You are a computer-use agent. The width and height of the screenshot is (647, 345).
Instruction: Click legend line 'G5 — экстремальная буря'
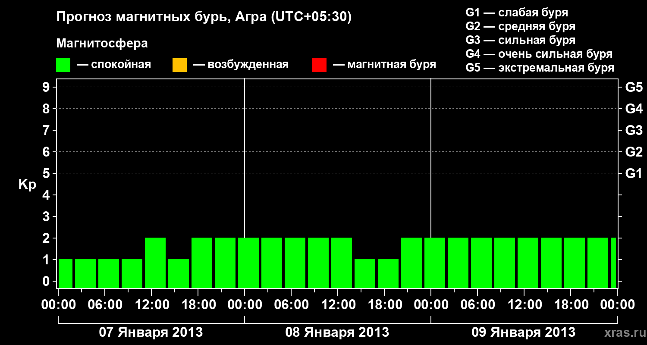point(540,68)
